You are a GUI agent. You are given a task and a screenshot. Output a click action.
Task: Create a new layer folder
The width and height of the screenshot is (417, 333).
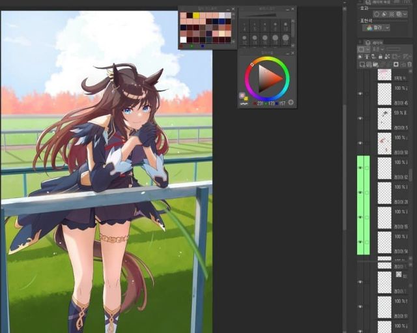click(374, 65)
